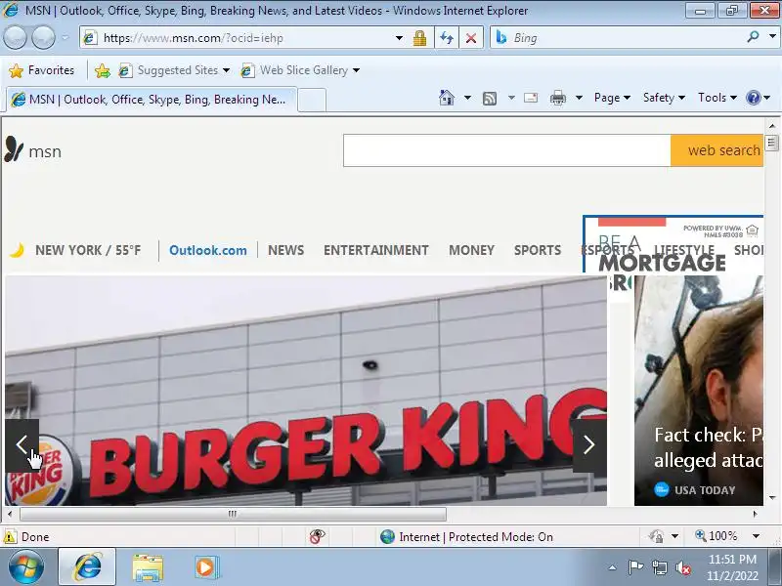This screenshot has width=782, height=586.
Task: Click the RSS feeds icon
Action: pyautogui.click(x=490, y=99)
